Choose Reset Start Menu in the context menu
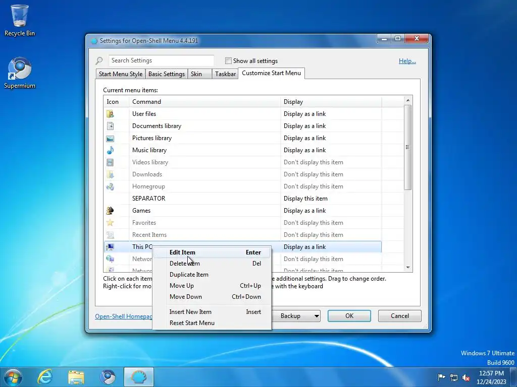The width and height of the screenshot is (517, 387). coord(212,323)
